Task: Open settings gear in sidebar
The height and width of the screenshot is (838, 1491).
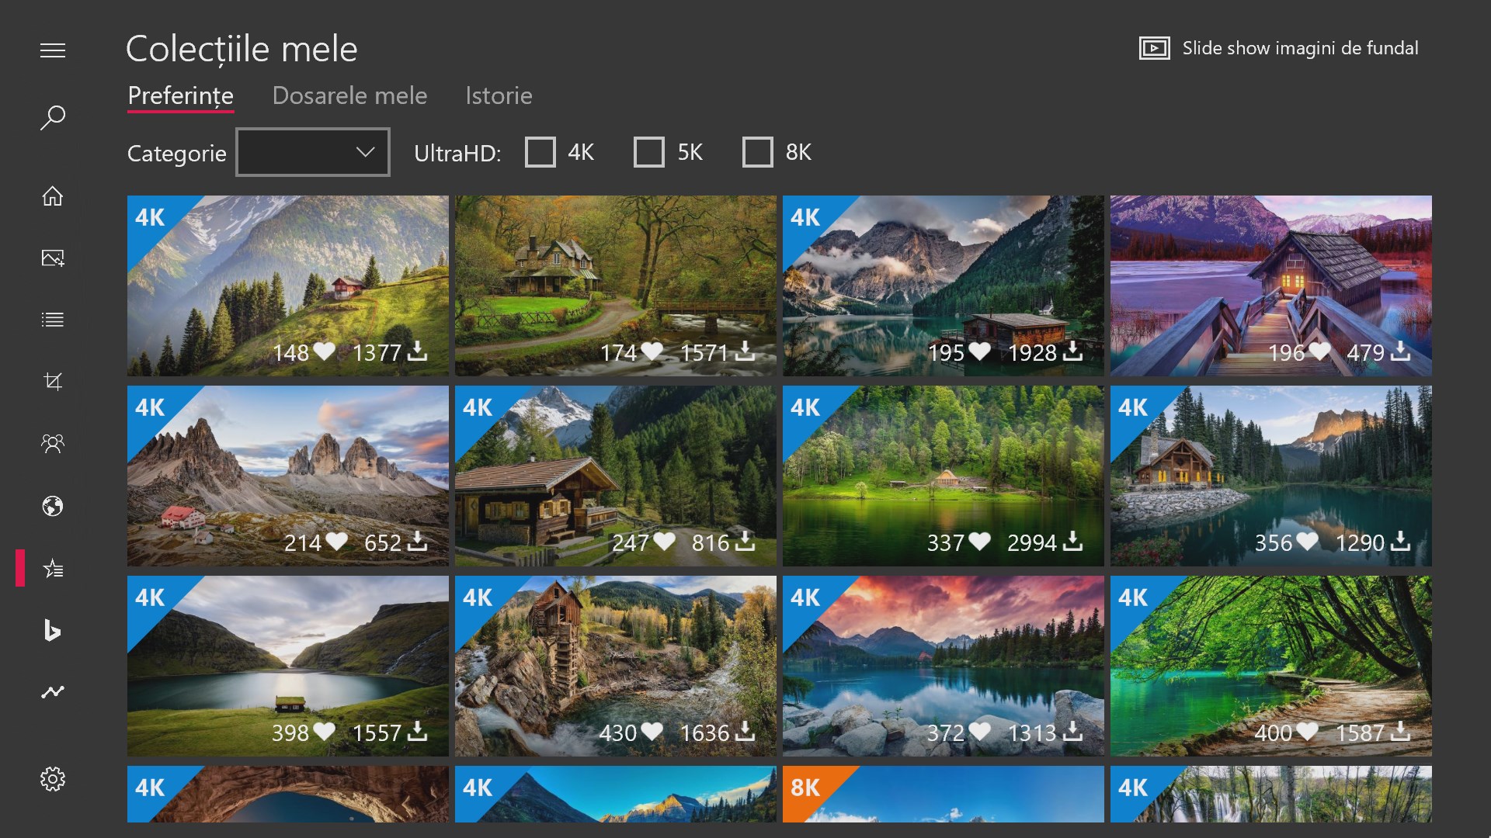Action: (x=53, y=779)
